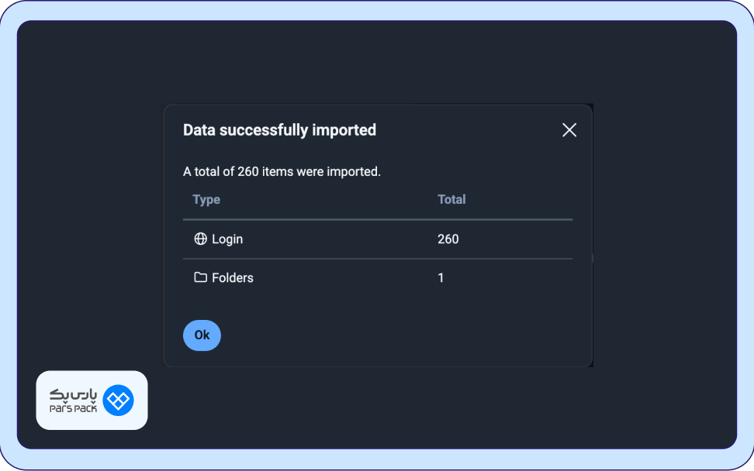The width and height of the screenshot is (754, 471).
Task: Click the blue Pars Pack diamond logo icon
Action: (x=119, y=401)
